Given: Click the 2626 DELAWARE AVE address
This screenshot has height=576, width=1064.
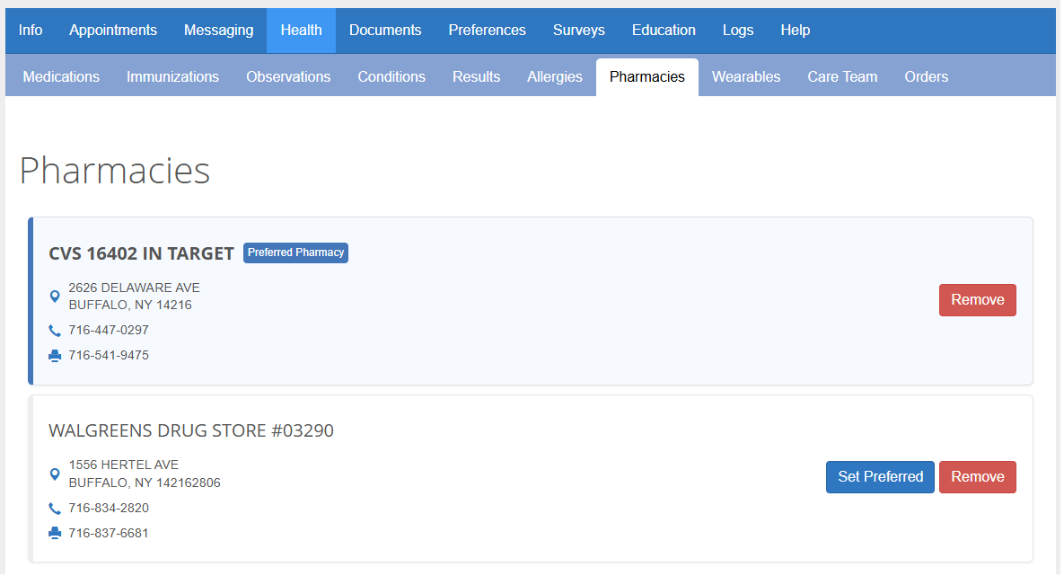Looking at the screenshot, I should coord(135,288).
